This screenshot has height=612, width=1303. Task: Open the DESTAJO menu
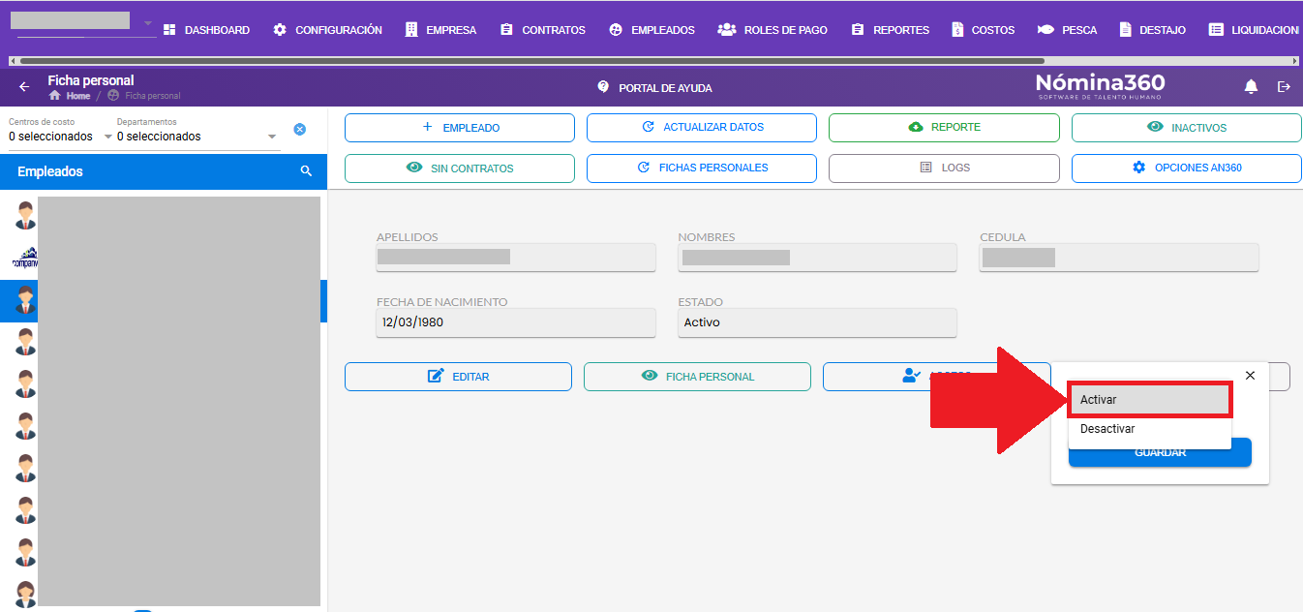point(1152,30)
